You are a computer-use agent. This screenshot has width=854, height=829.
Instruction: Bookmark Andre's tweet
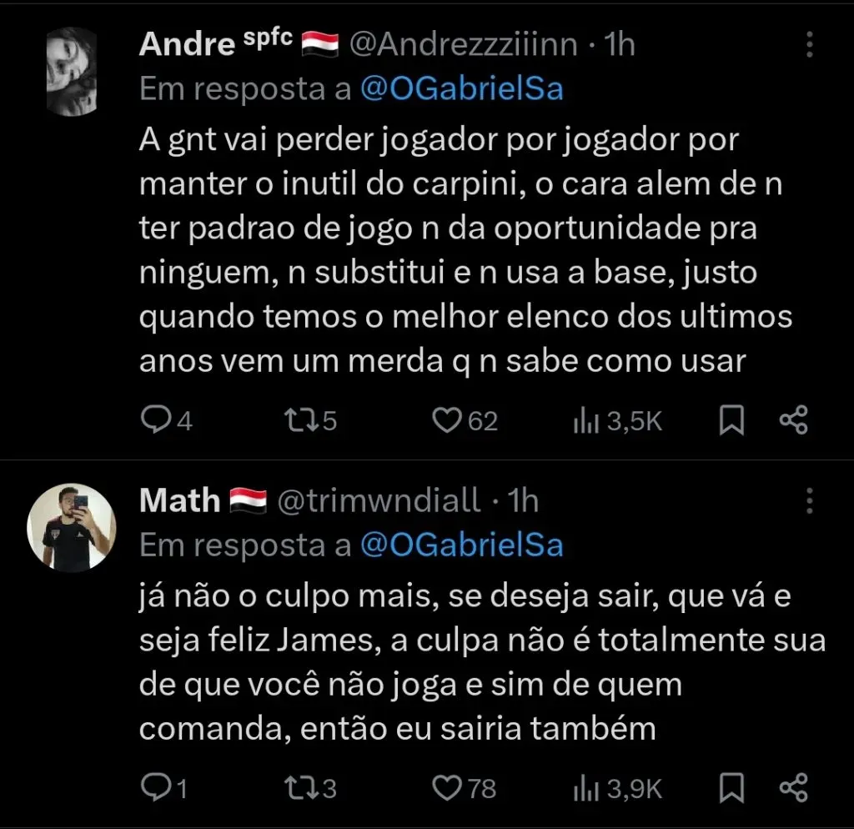click(730, 420)
